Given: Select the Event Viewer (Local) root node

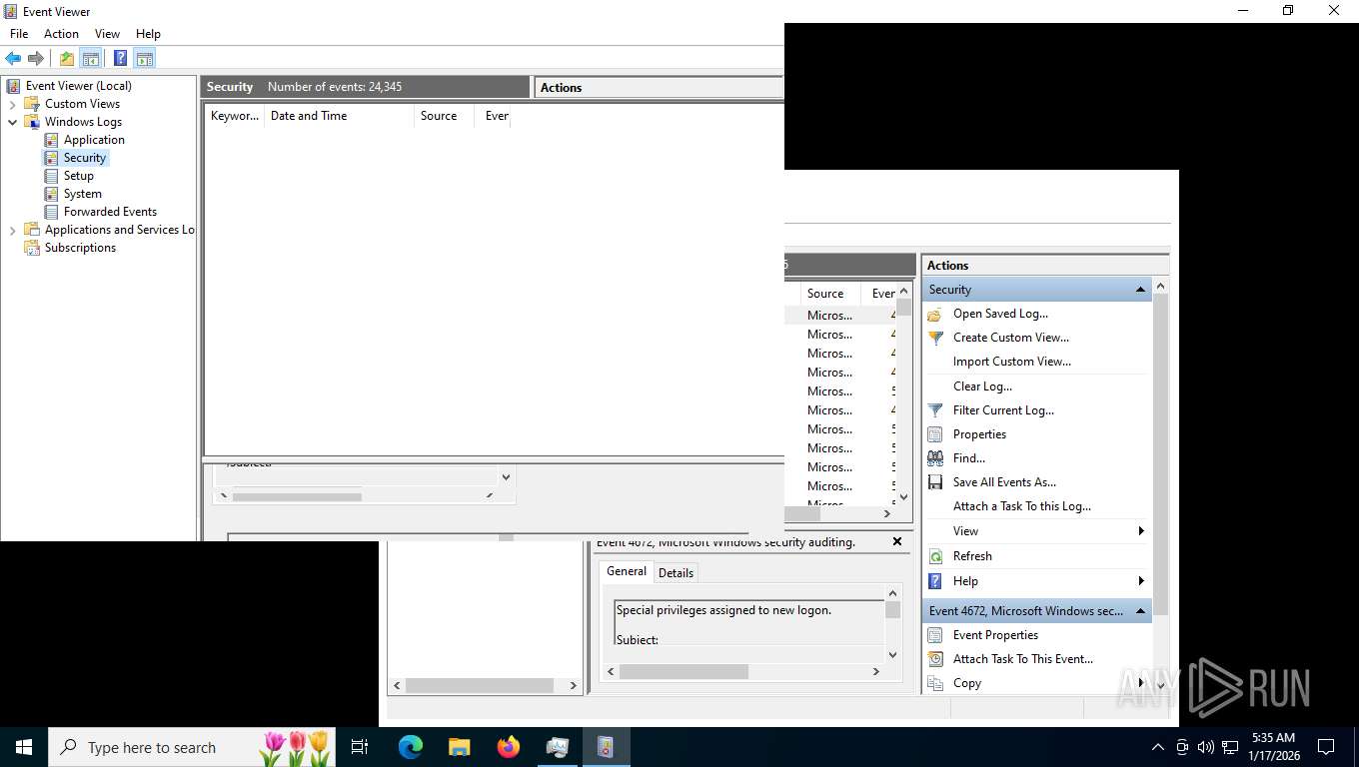Looking at the screenshot, I should (79, 86).
